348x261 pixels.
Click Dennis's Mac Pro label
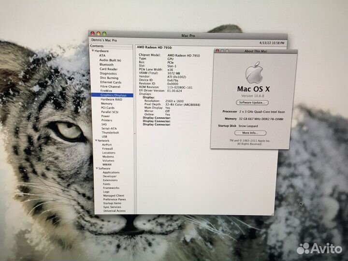click(104, 40)
